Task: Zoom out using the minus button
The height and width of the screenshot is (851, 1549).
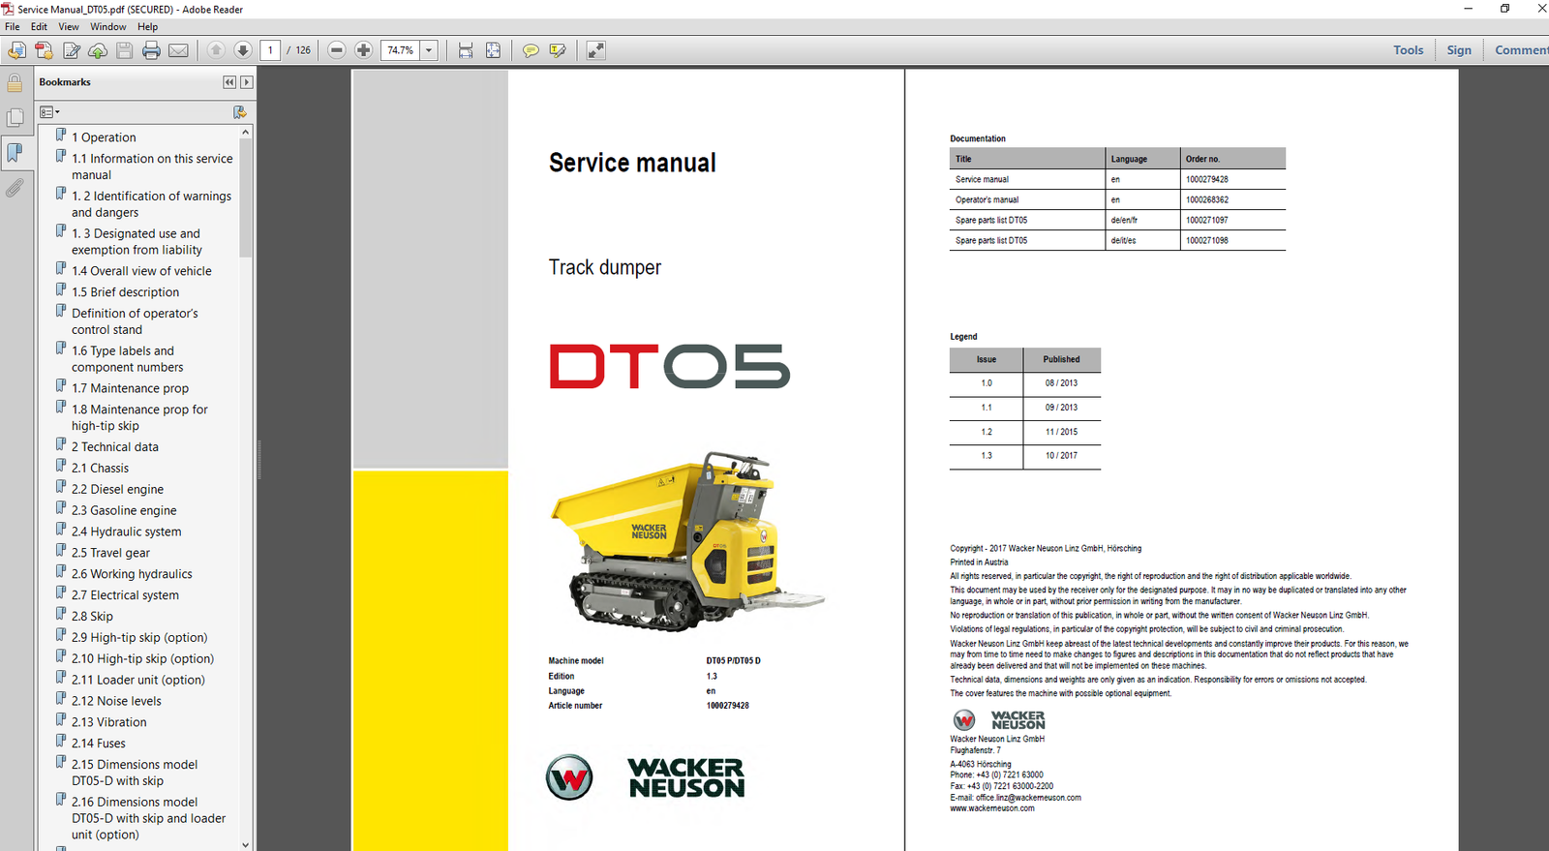Action: (x=337, y=50)
